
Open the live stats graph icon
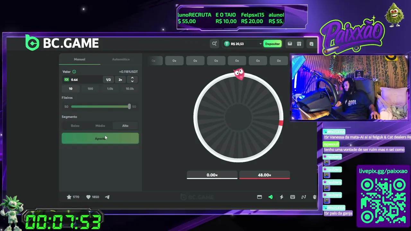303,197
